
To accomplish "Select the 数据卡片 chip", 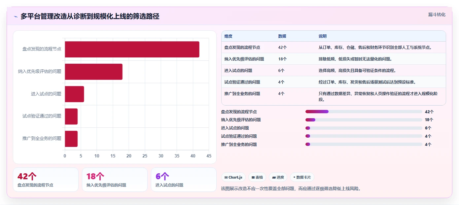I will coord(302,177).
